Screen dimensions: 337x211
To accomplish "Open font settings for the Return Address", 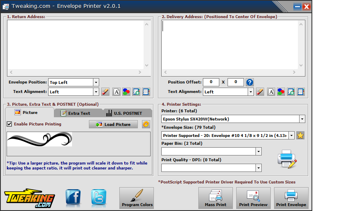I will click(116, 92).
